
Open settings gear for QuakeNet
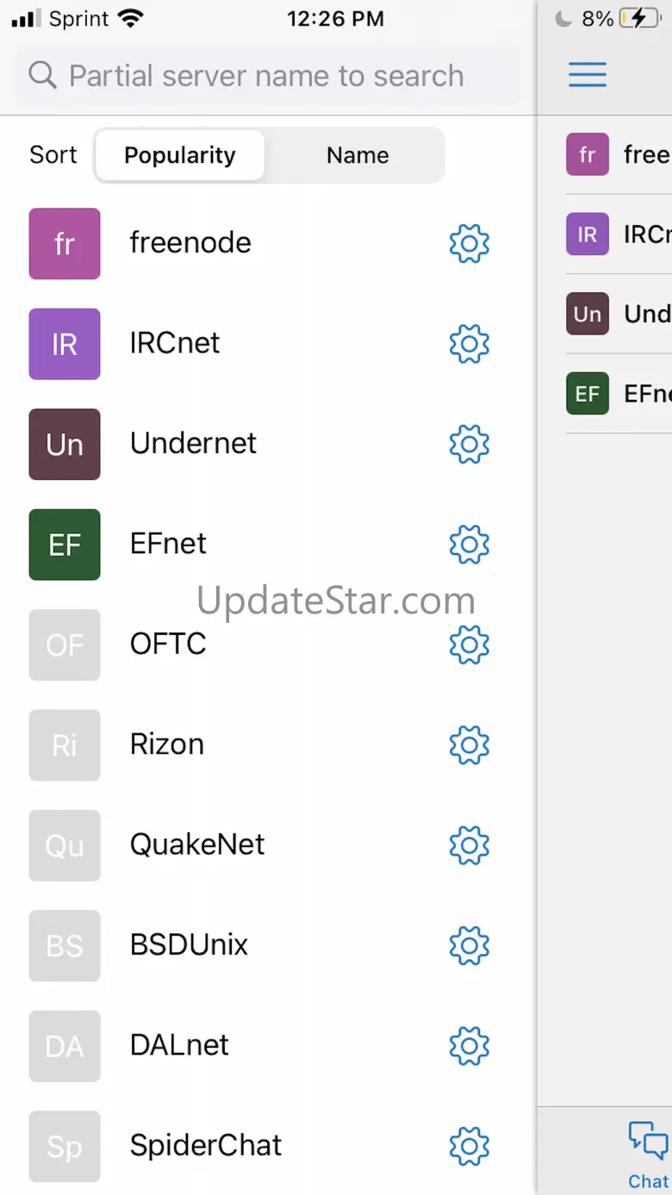pos(470,845)
